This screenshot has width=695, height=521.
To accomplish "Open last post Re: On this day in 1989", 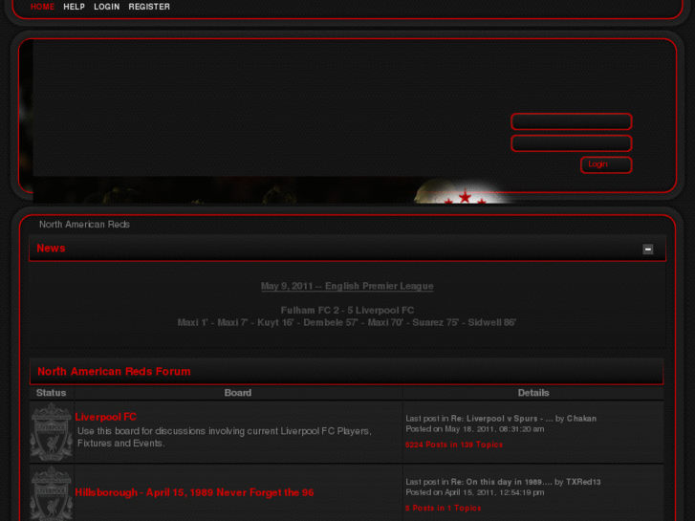I will click(501, 482).
